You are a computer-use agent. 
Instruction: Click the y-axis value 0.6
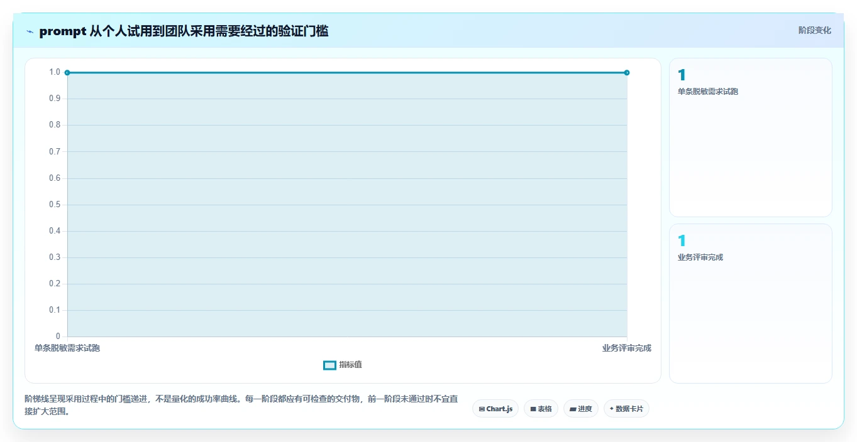tap(55, 178)
